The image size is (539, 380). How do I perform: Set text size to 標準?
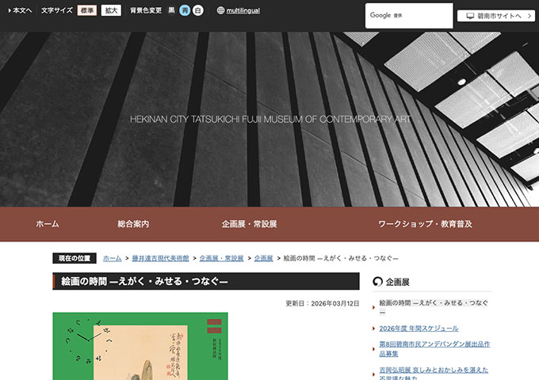tap(87, 10)
